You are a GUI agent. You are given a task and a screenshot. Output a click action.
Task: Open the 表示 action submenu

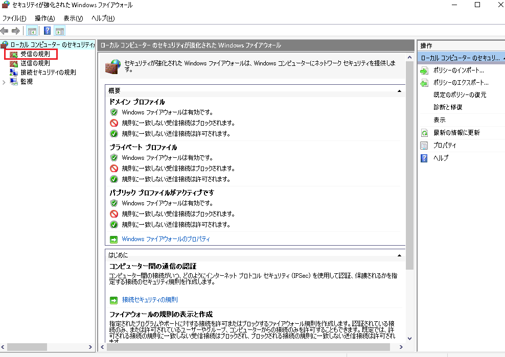coord(439,120)
